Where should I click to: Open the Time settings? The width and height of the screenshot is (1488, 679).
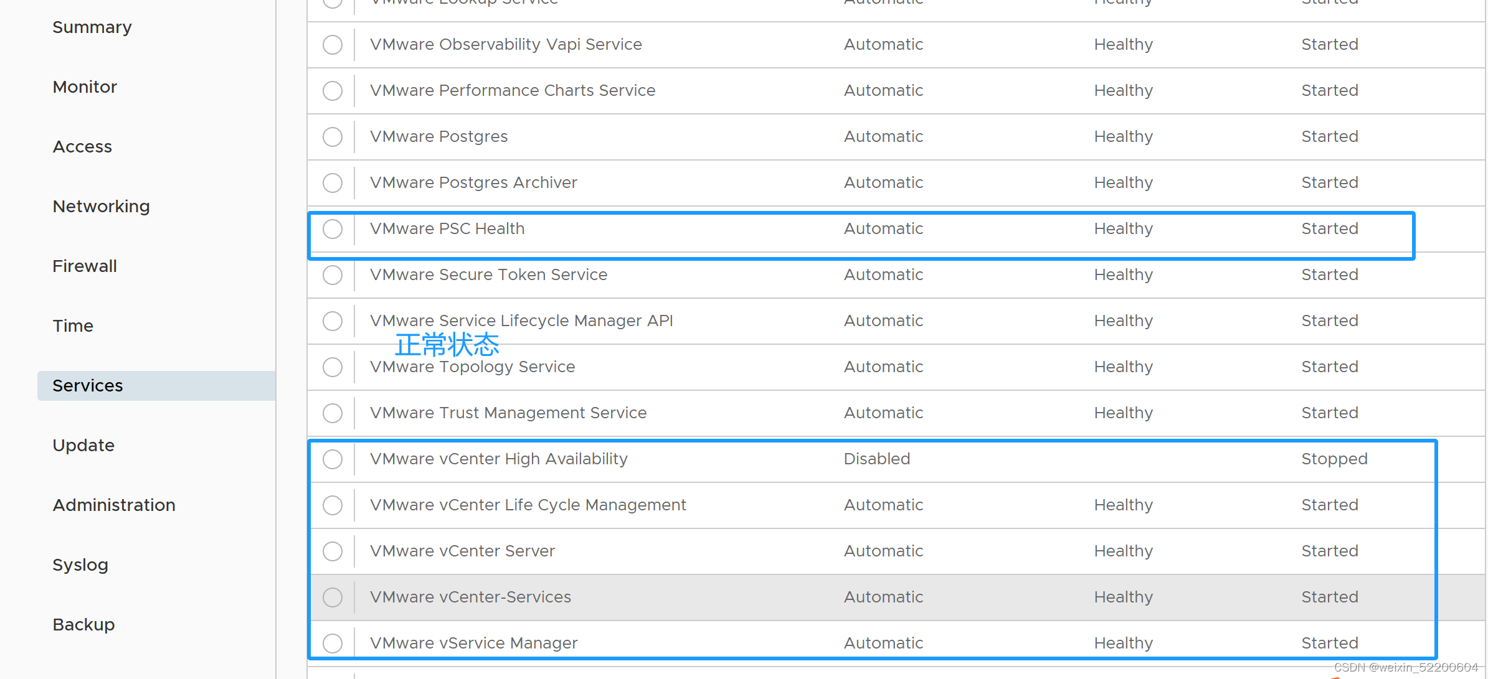point(73,326)
